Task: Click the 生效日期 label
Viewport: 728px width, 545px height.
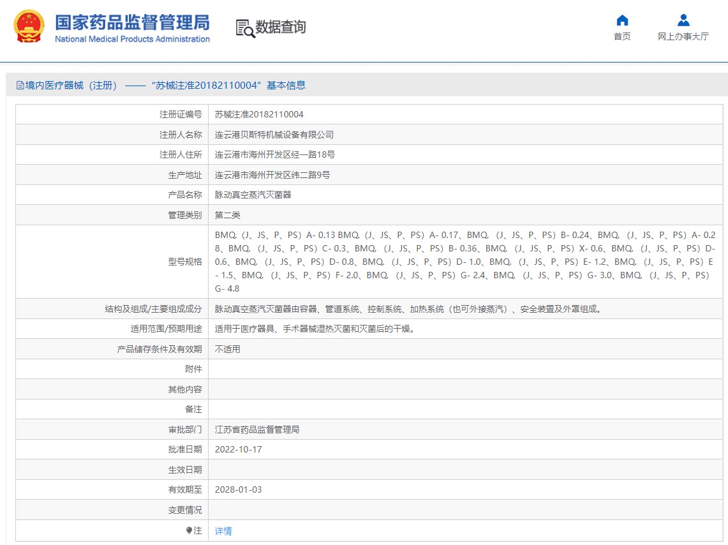Action: pos(185,470)
